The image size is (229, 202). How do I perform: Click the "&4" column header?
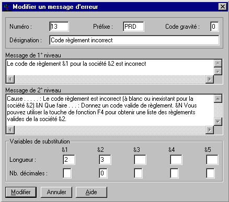(x=171, y=150)
